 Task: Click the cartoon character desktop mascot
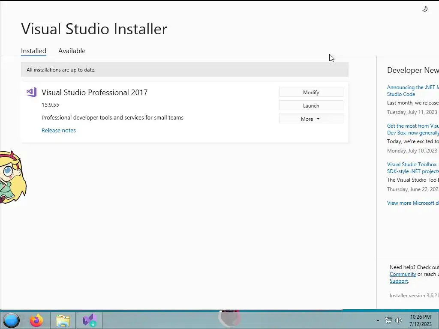[x=13, y=177]
